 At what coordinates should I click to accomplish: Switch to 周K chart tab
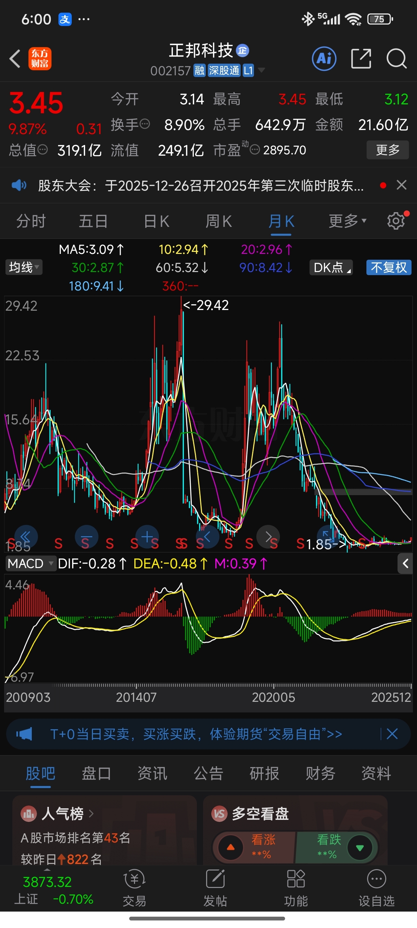[x=218, y=221]
